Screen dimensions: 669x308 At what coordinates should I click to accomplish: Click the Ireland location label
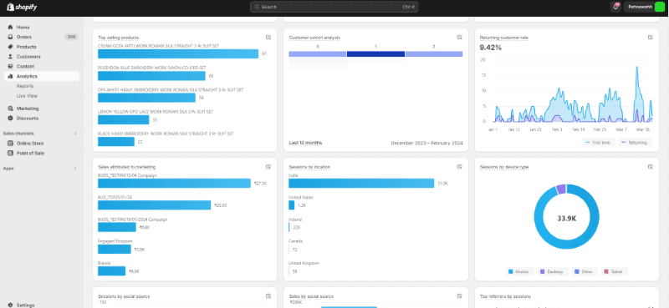[295, 220]
